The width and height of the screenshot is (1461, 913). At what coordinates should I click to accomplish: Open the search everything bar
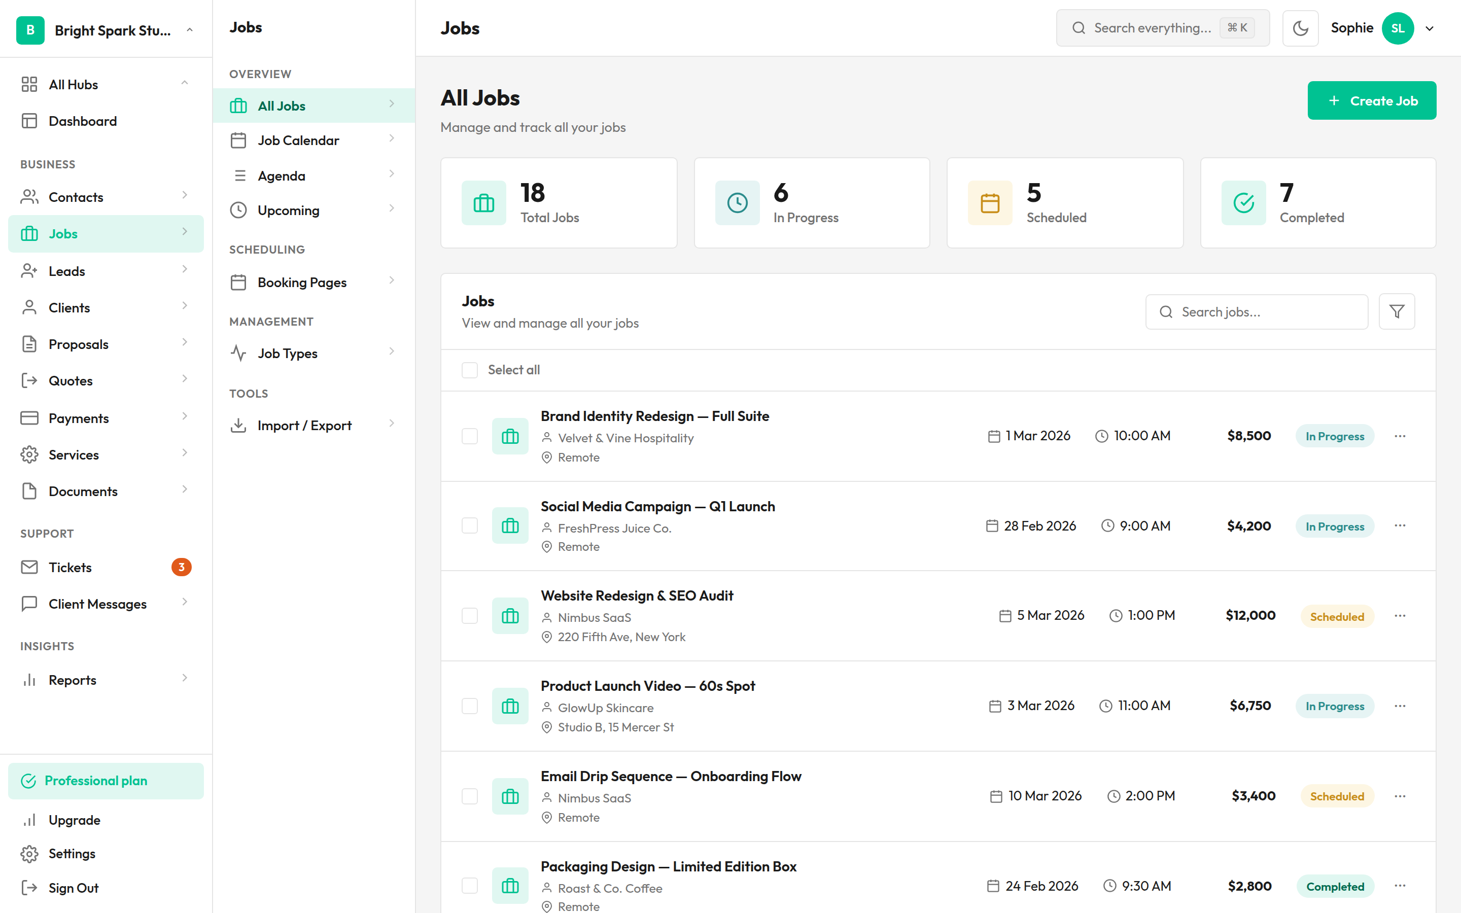[1162, 28]
